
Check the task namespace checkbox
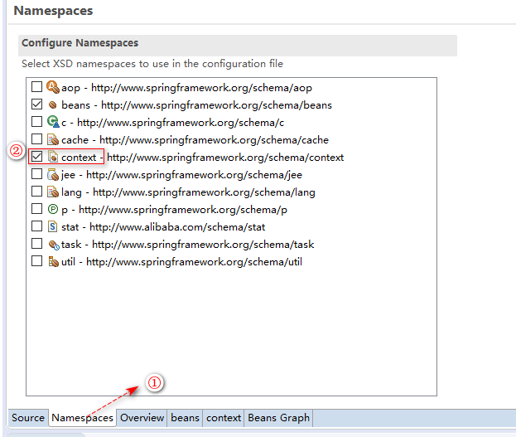coord(36,244)
